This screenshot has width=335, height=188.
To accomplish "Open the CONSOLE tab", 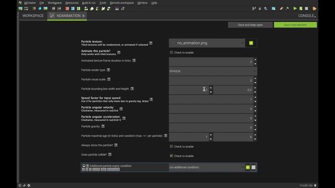I will point(307,16).
